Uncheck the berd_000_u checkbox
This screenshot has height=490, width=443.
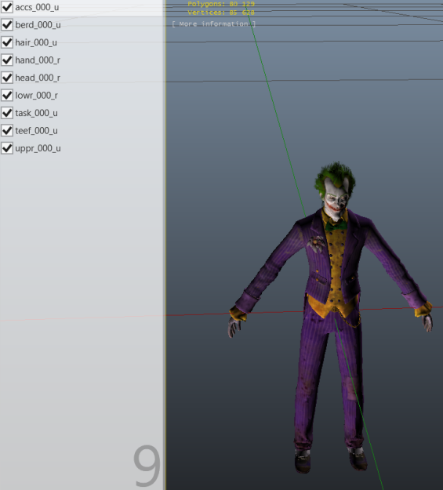(x=7, y=24)
